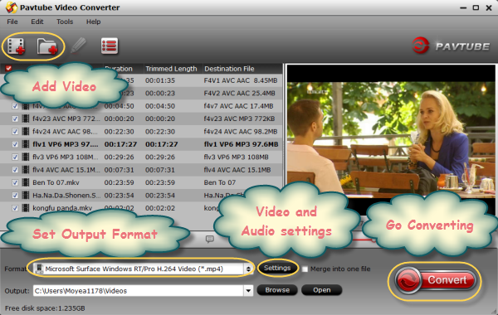This screenshot has height=315, width=498.
Task: Click the Add Video film icon
Action: (x=16, y=46)
